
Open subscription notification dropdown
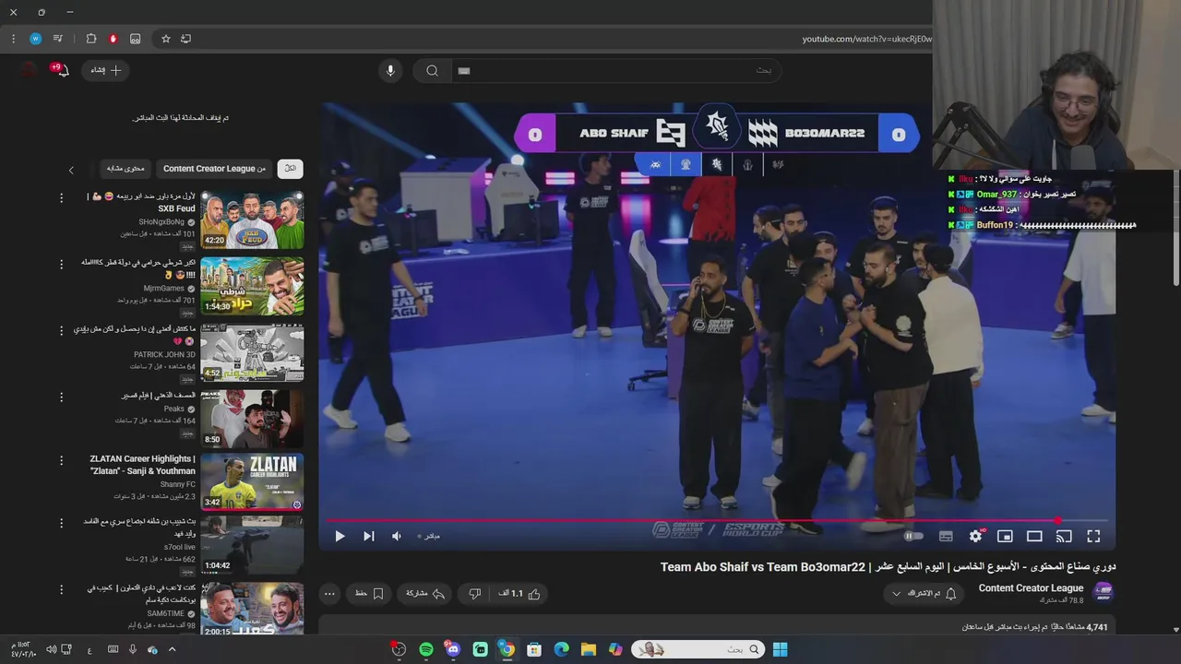(923, 594)
